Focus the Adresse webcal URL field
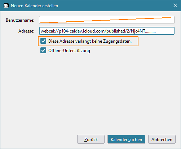Viewport: 181px width, 149px height. [x=107, y=31]
